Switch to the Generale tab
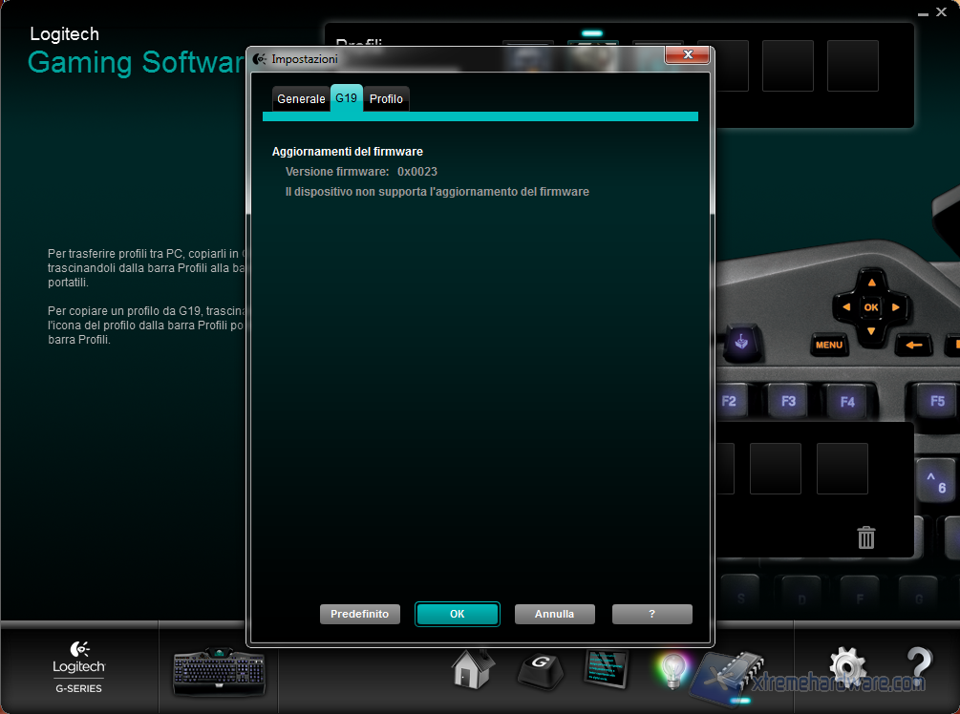 (x=301, y=99)
